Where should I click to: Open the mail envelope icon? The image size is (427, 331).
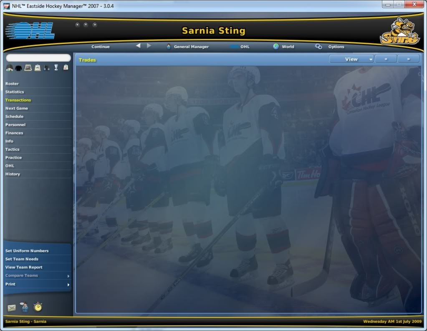[x=12, y=308]
